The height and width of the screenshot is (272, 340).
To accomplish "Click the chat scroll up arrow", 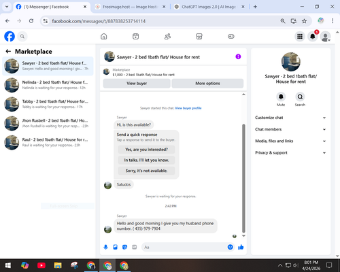I will click(243, 95).
